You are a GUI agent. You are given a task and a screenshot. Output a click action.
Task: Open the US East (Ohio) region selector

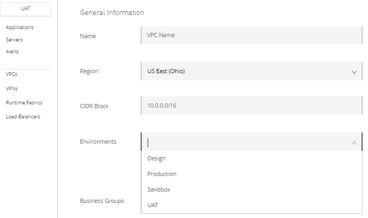coord(246,71)
